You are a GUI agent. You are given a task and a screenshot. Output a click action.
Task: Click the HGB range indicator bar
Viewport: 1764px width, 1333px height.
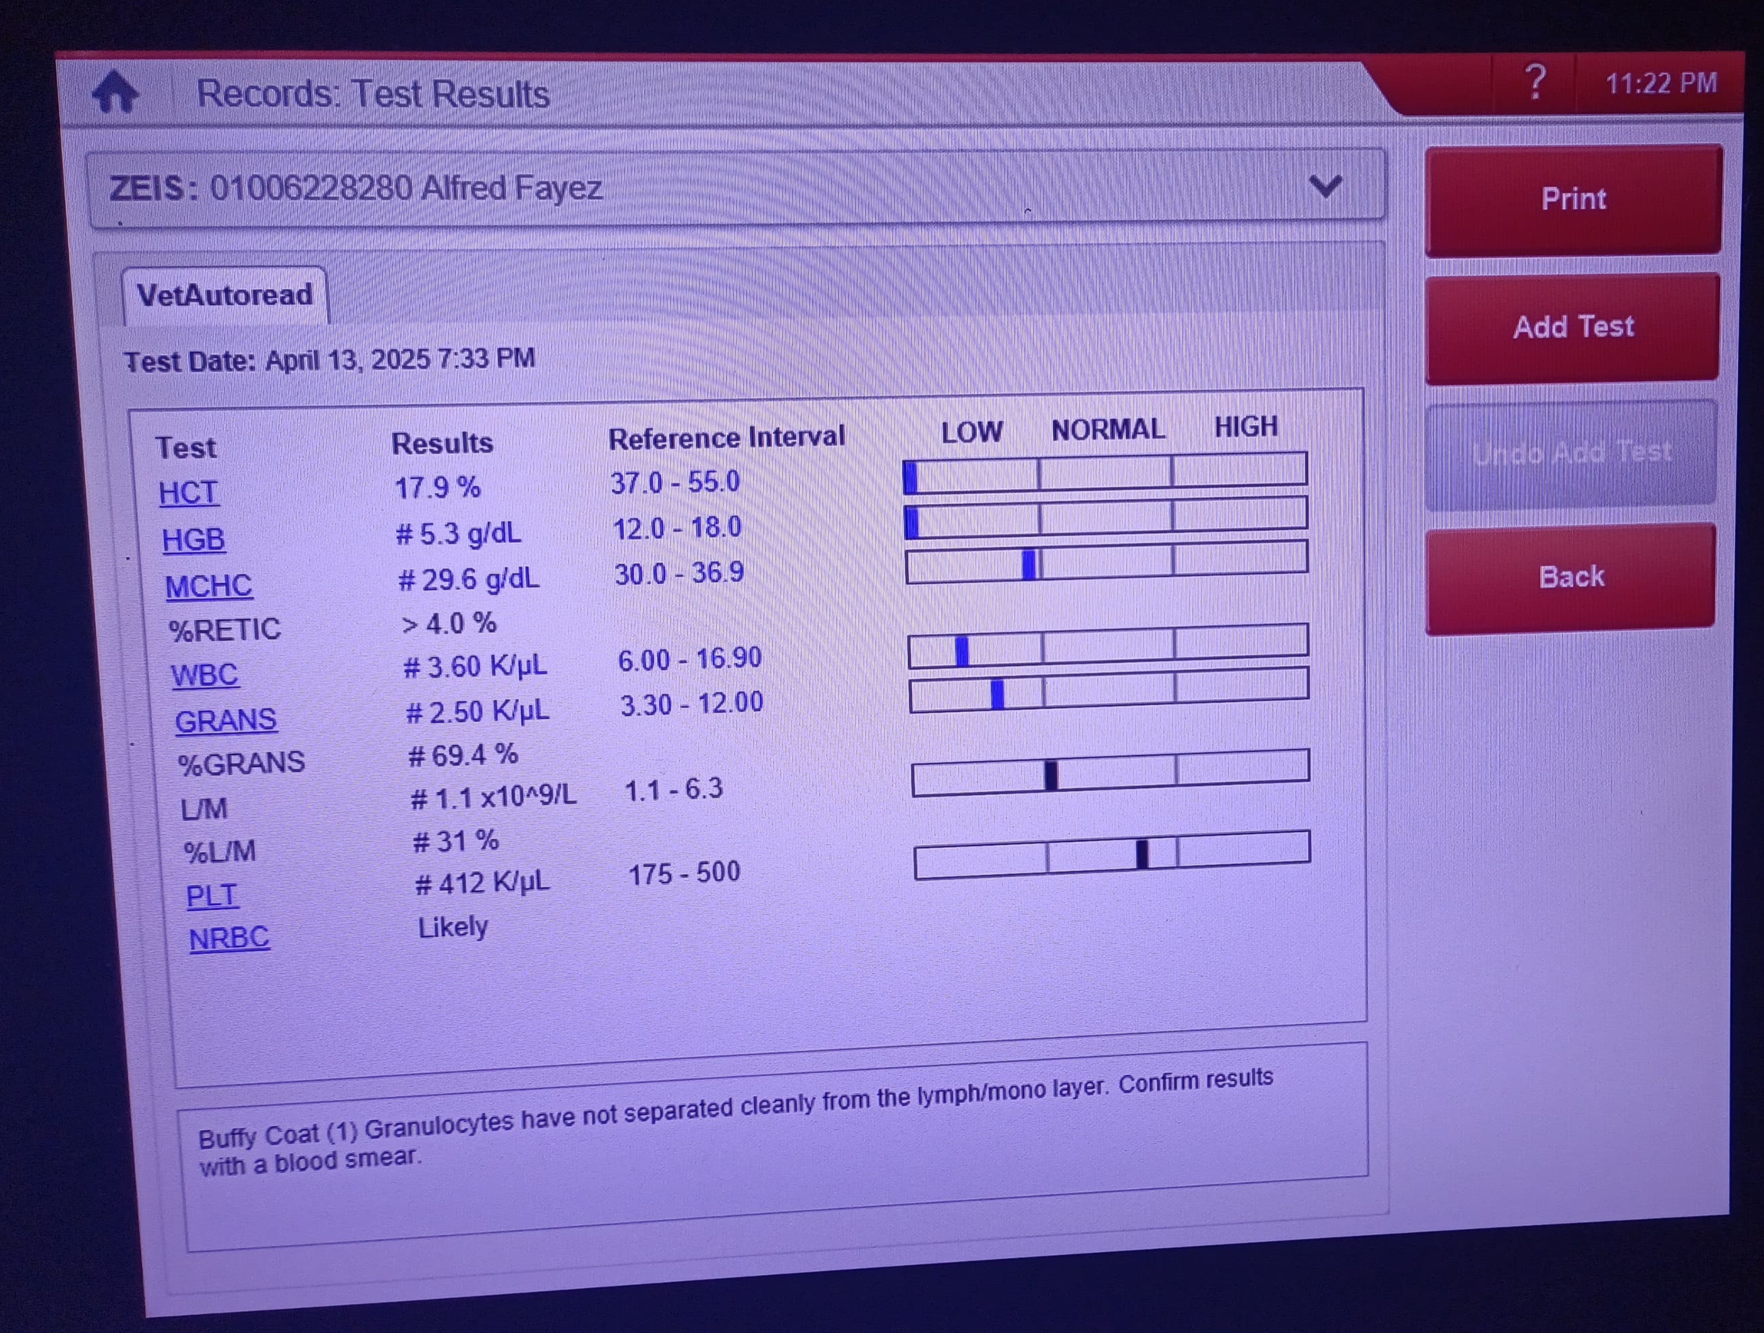(x=1106, y=517)
